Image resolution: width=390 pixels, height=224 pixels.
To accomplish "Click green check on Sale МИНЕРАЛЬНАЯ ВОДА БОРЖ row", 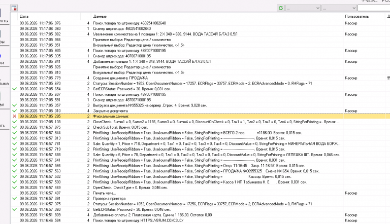I will click(x=14, y=143).
